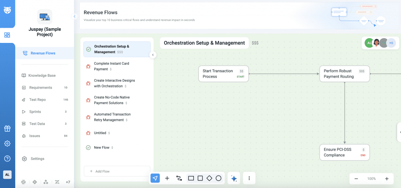The width and height of the screenshot is (401, 188).
Task: Select the Perform Robust Payment Routing node
Action: 344,74
